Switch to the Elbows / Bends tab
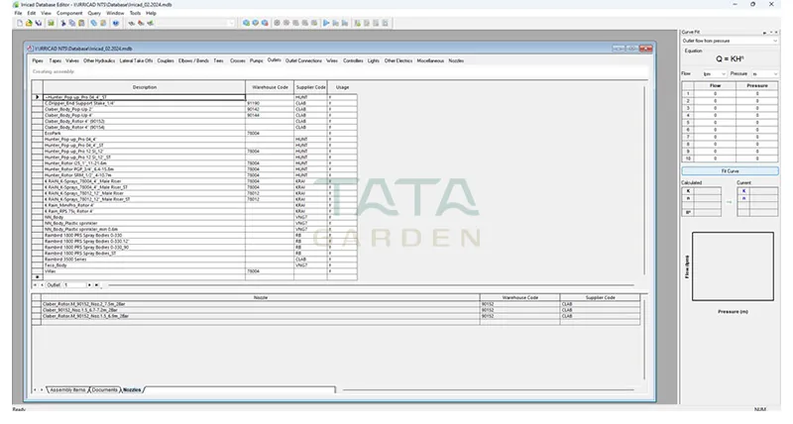The width and height of the screenshot is (793, 424). pyautogui.click(x=193, y=60)
